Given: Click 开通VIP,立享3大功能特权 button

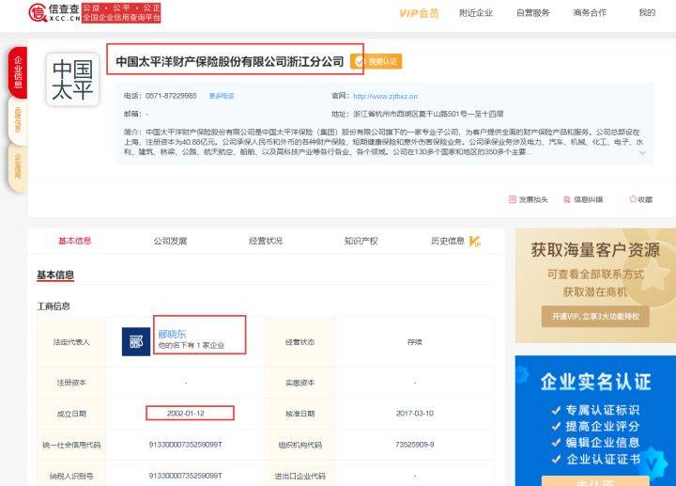Looking at the screenshot, I should [595, 317].
